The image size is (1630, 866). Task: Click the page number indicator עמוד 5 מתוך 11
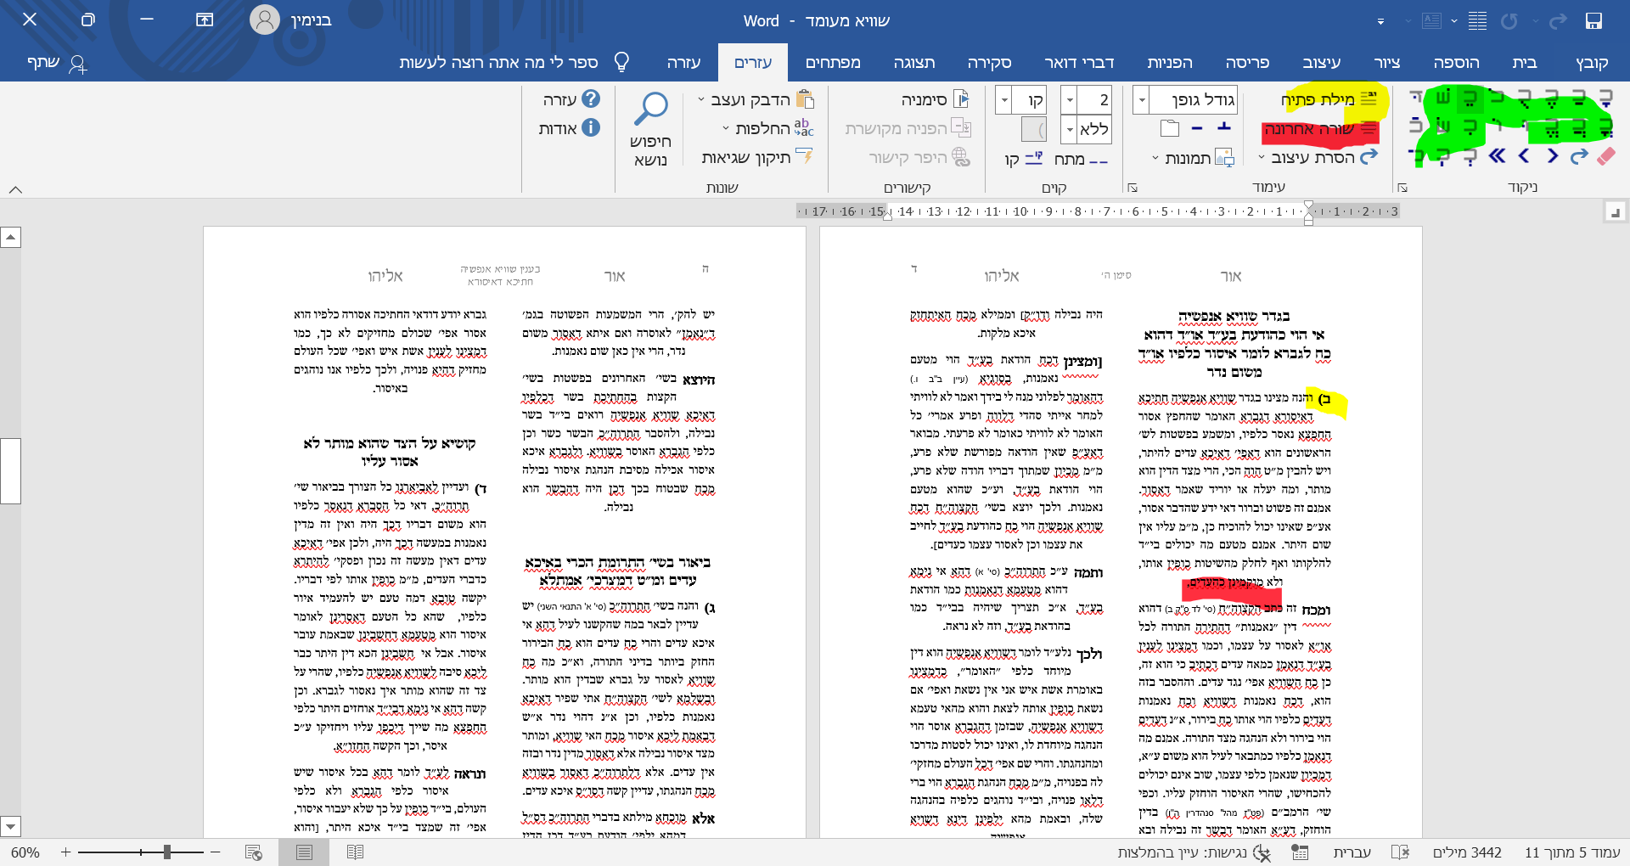(1572, 852)
